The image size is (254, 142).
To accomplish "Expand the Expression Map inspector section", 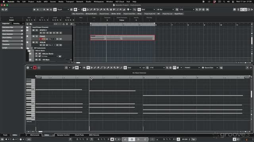I will point(12,27).
